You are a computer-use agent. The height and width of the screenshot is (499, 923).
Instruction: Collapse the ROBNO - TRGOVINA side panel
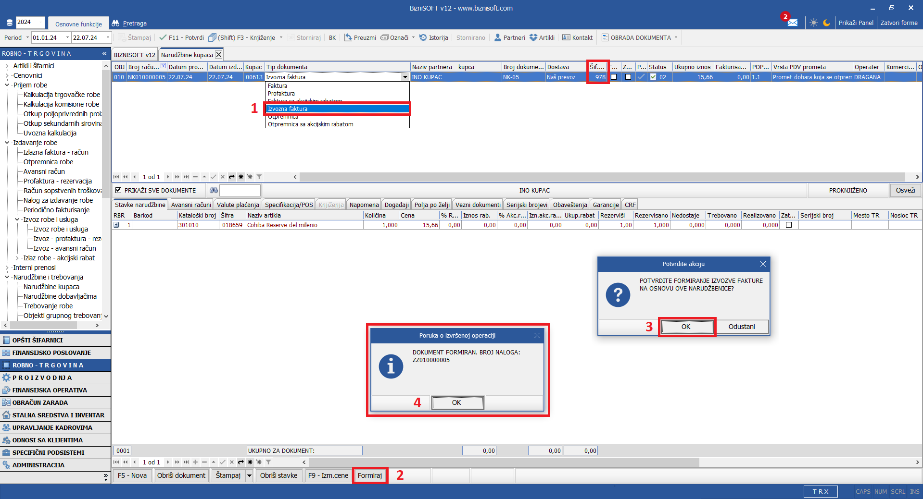[x=104, y=53]
